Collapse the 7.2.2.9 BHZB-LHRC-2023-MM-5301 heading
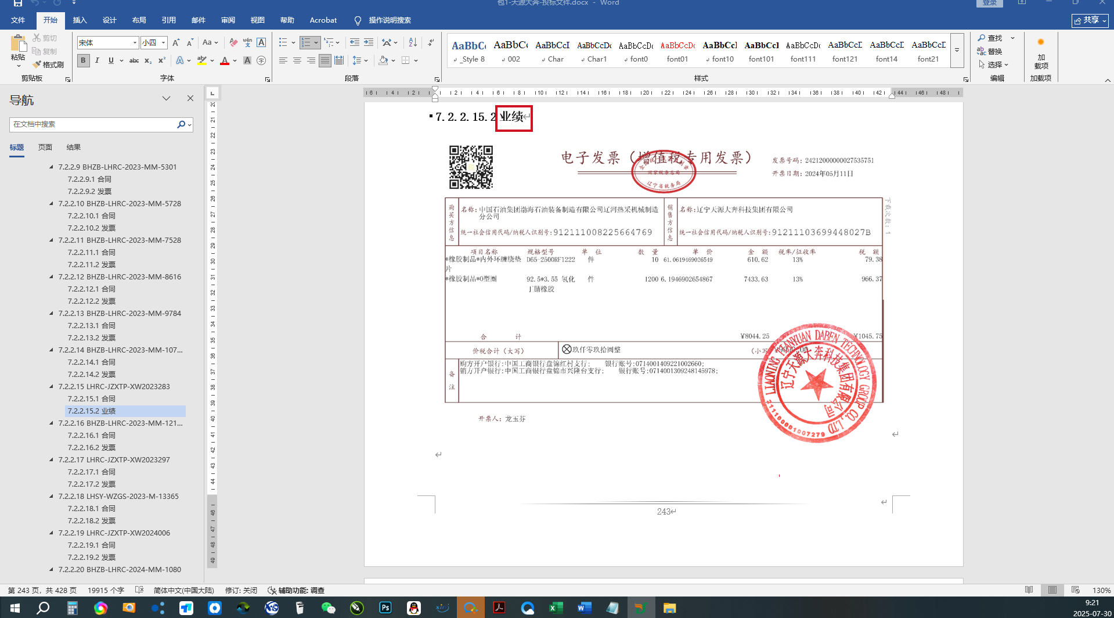This screenshot has height=618, width=1114. tap(52, 167)
